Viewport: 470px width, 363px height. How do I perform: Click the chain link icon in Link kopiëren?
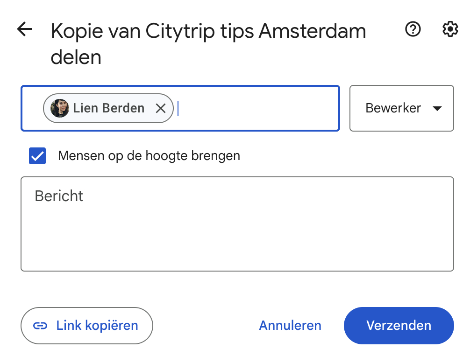point(40,326)
